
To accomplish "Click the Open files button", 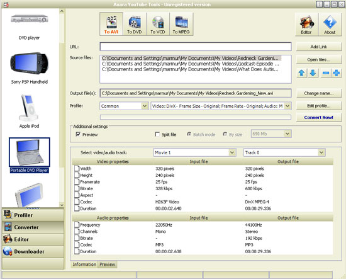I will (x=319, y=60).
